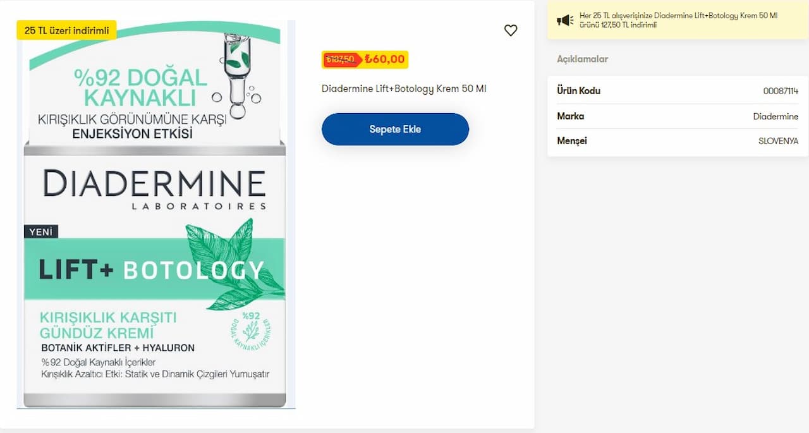
Task: Add product to favorites with heart icon
Action: click(x=511, y=30)
